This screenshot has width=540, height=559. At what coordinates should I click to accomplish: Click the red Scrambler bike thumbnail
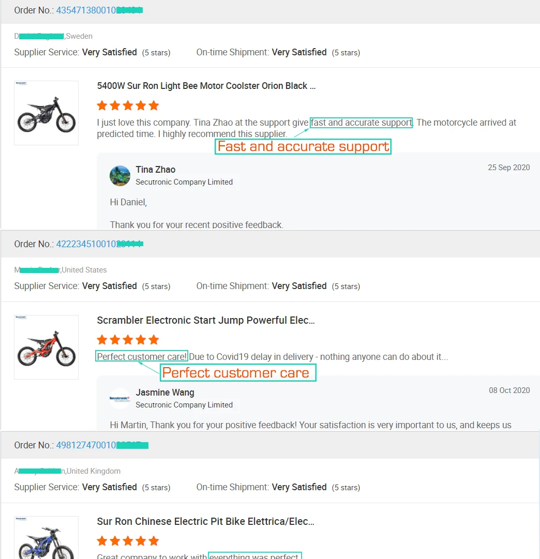tap(46, 347)
